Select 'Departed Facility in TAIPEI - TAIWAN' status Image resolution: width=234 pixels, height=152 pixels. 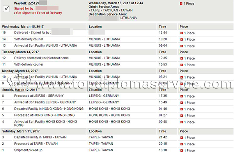pos(40,137)
